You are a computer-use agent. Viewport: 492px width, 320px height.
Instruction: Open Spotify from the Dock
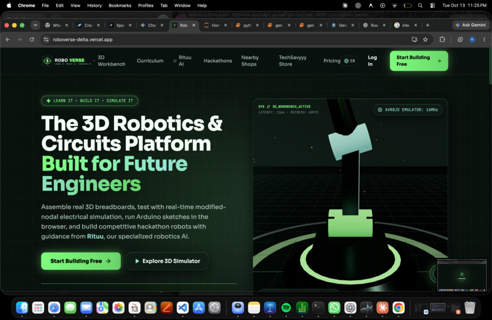pyautogui.click(x=286, y=308)
